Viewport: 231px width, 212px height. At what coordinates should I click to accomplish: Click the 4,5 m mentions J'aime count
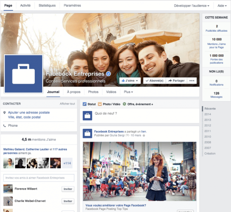[x=39, y=140]
